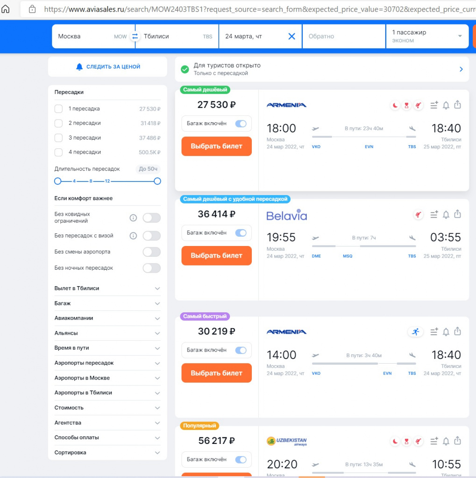Image resolution: width=476 pixels, height=478 pixels.
Task: Check the 1 пересадка filter
Action: pos(58,109)
